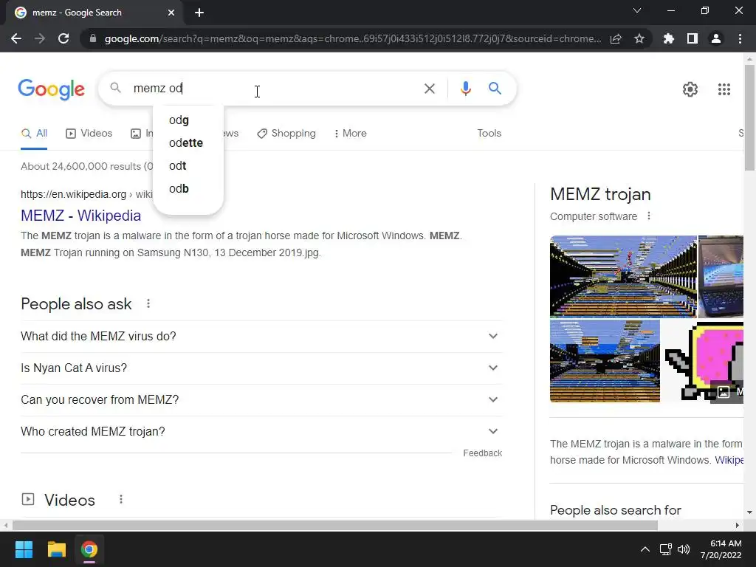Go back to previous page in Chrome
The width and height of the screenshot is (756, 567).
pyautogui.click(x=16, y=38)
